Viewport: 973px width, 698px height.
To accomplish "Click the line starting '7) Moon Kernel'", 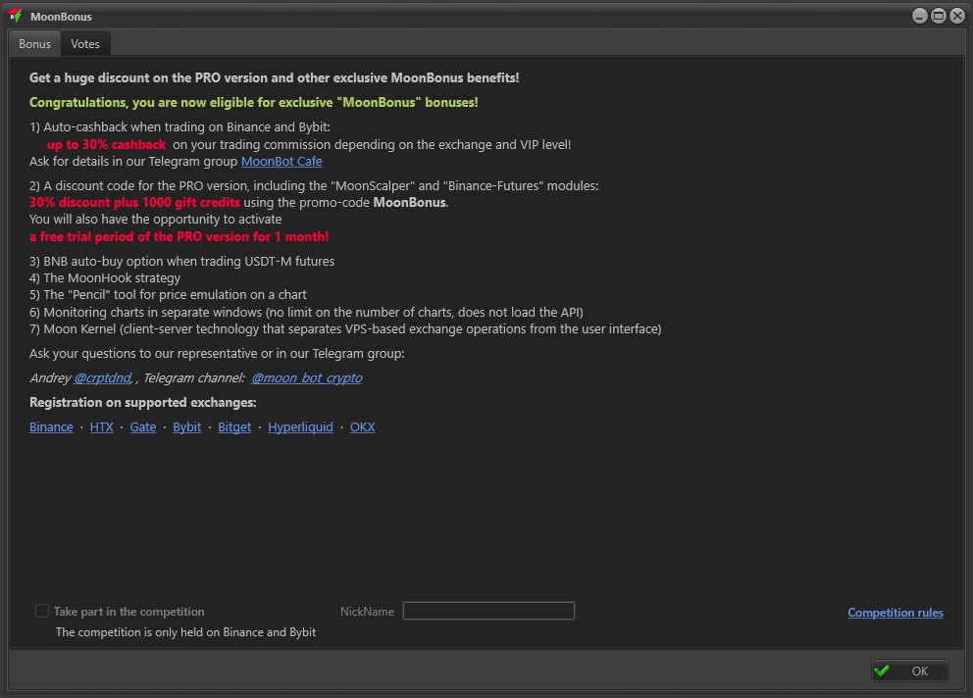I will pyautogui.click(x=345, y=328).
